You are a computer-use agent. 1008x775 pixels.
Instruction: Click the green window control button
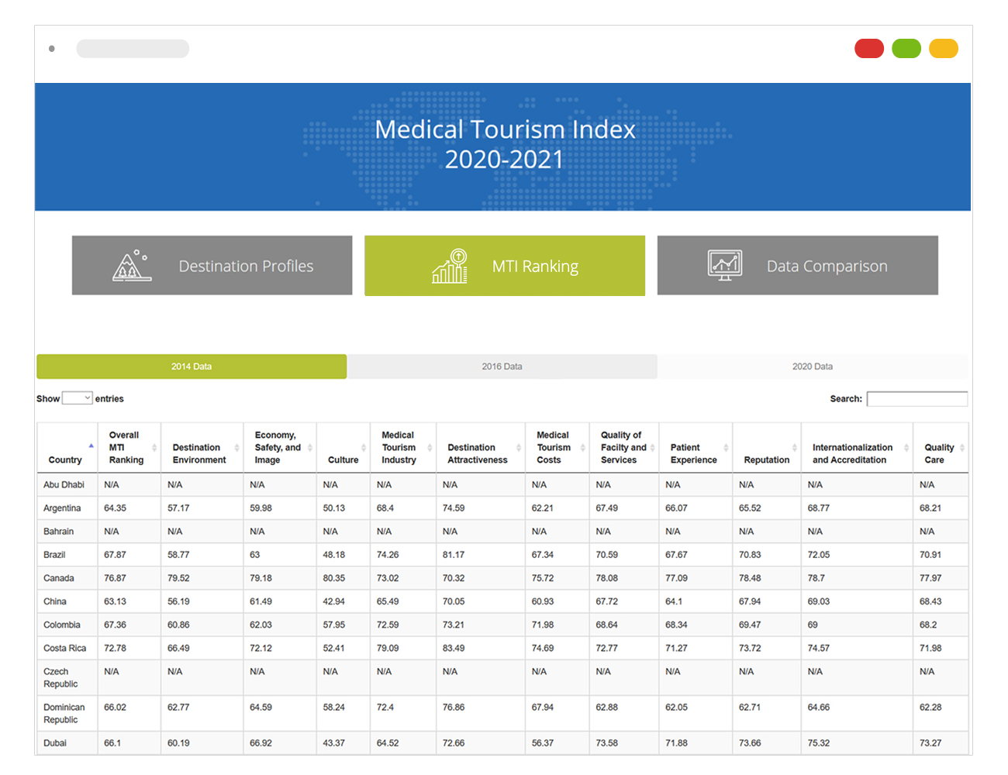click(906, 48)
